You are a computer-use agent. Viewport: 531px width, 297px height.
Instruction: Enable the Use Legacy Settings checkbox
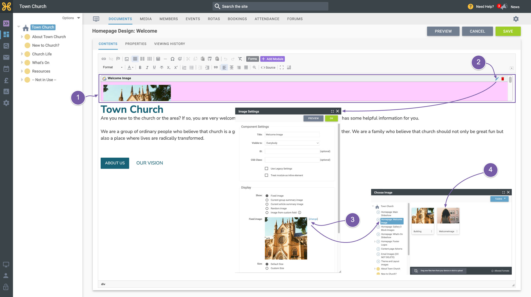[267, 169]
